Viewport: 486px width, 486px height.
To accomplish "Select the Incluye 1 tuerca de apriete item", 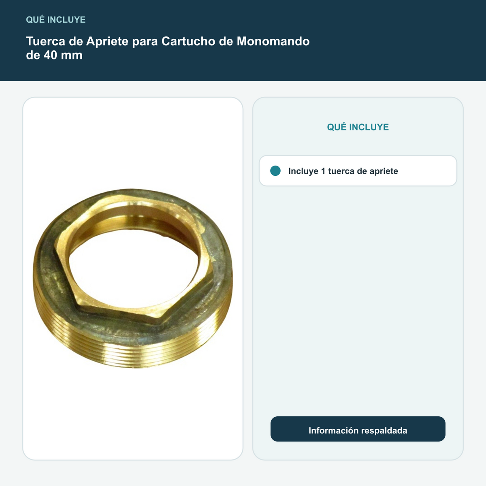I will coord(358,171).
